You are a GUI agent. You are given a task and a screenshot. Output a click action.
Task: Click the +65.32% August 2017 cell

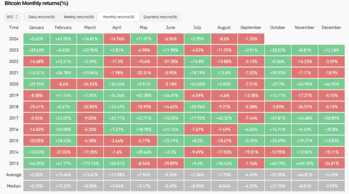tap(224, 118)
